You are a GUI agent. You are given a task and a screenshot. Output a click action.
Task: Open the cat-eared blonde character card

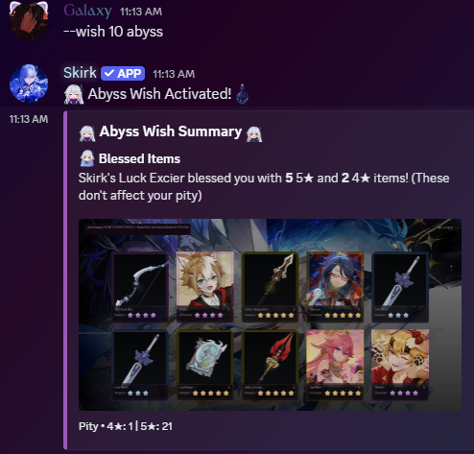205,287
